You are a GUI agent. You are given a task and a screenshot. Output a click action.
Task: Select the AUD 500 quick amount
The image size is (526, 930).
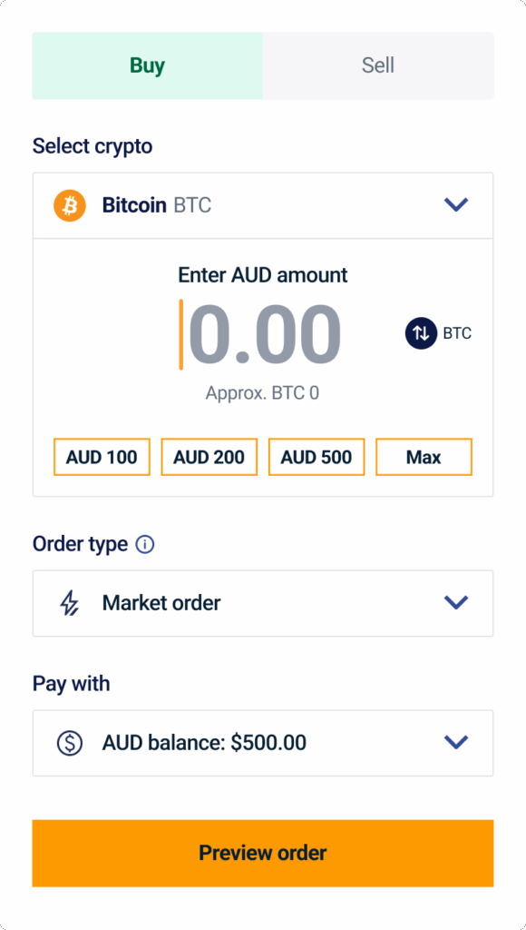coord(316,457)
